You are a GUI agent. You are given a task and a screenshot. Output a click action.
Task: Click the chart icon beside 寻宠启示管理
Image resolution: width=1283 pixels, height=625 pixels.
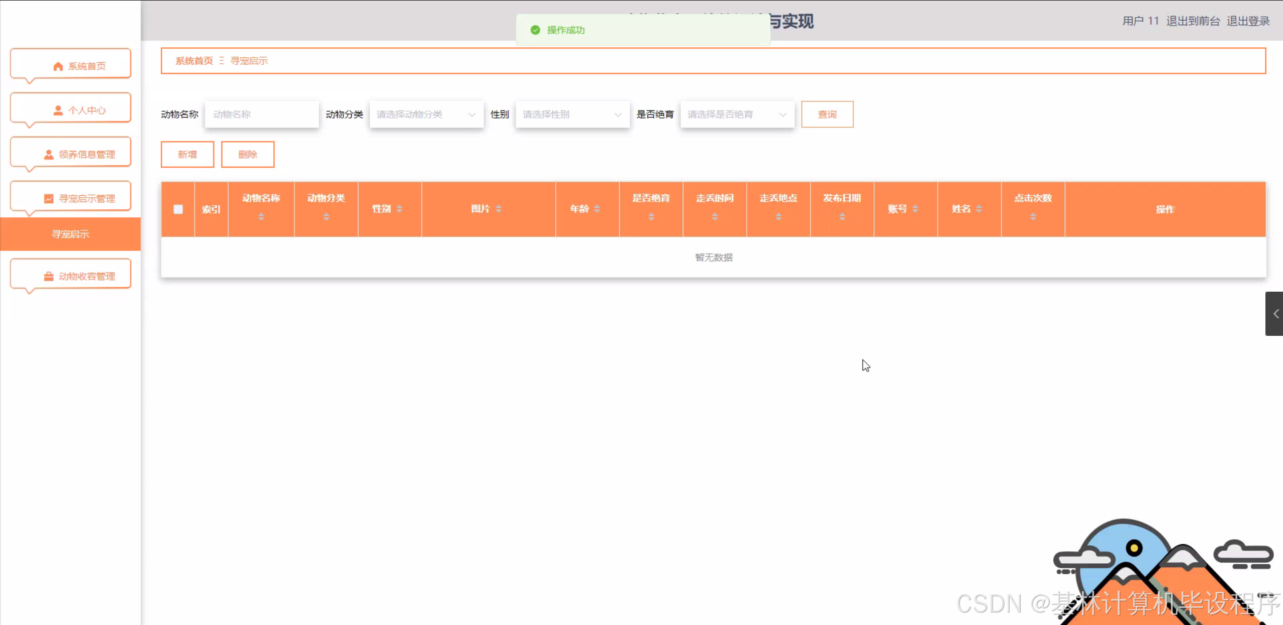(x=48, y=199)
